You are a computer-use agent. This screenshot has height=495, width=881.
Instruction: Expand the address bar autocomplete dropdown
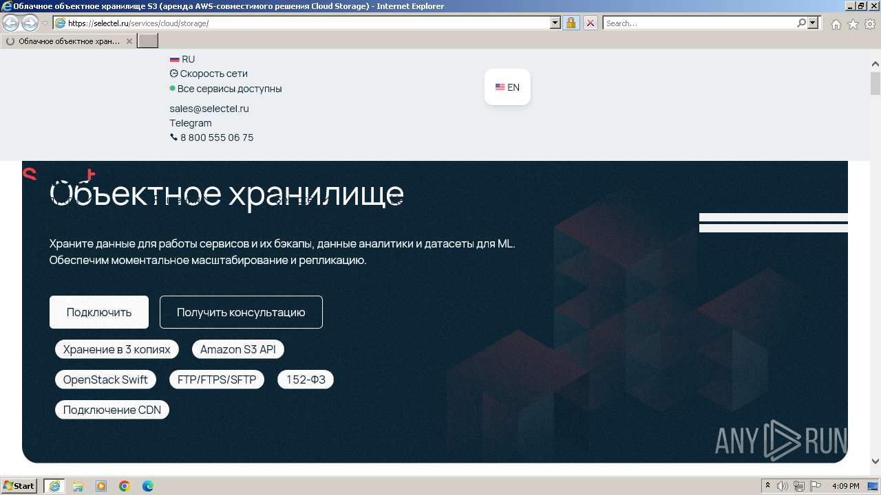point(555,23)
